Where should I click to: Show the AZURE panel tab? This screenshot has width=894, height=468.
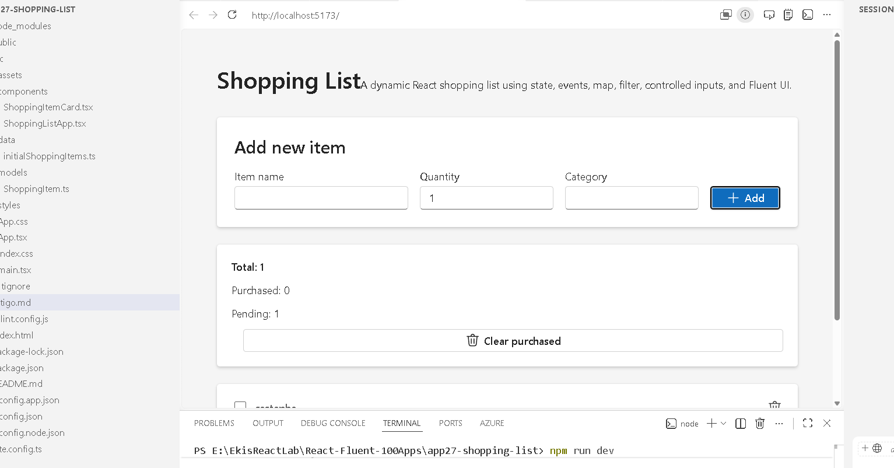[x=492, y=424]
